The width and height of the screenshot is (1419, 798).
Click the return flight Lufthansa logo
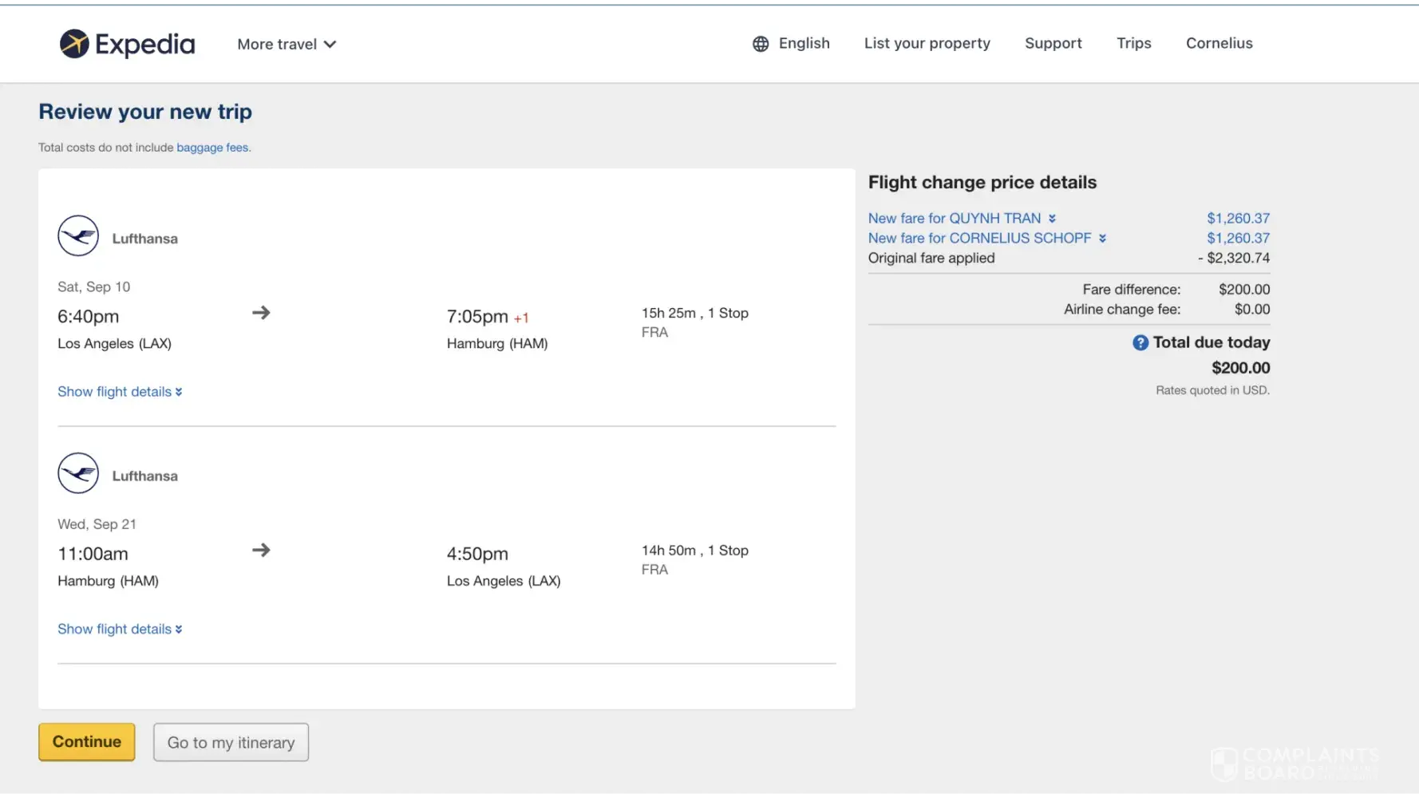coord(78,473)
